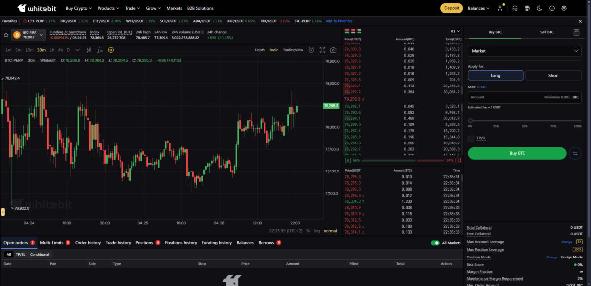The image size is (591, 286).
Task: Open chart settings orange gear
Action: pyautogui.click(x=111, y=50)
